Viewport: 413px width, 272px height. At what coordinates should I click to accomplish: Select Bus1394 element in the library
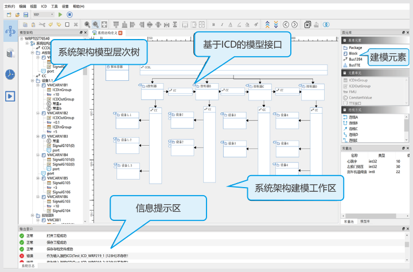point(356,59)
